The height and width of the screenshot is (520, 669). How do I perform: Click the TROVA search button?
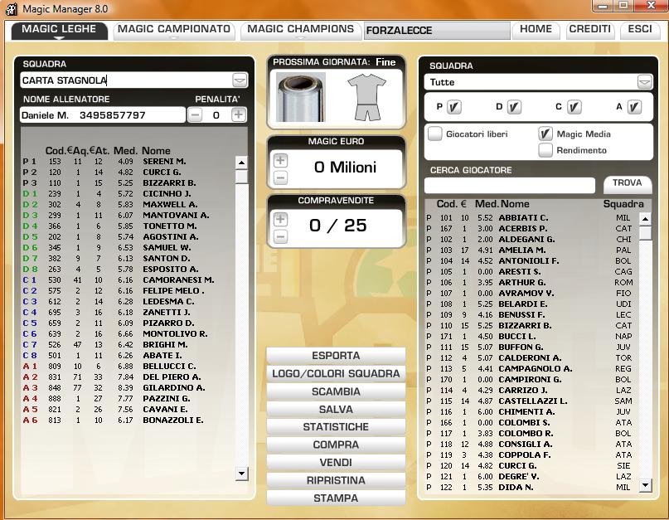pyautogui.click(x=628, y=184)
